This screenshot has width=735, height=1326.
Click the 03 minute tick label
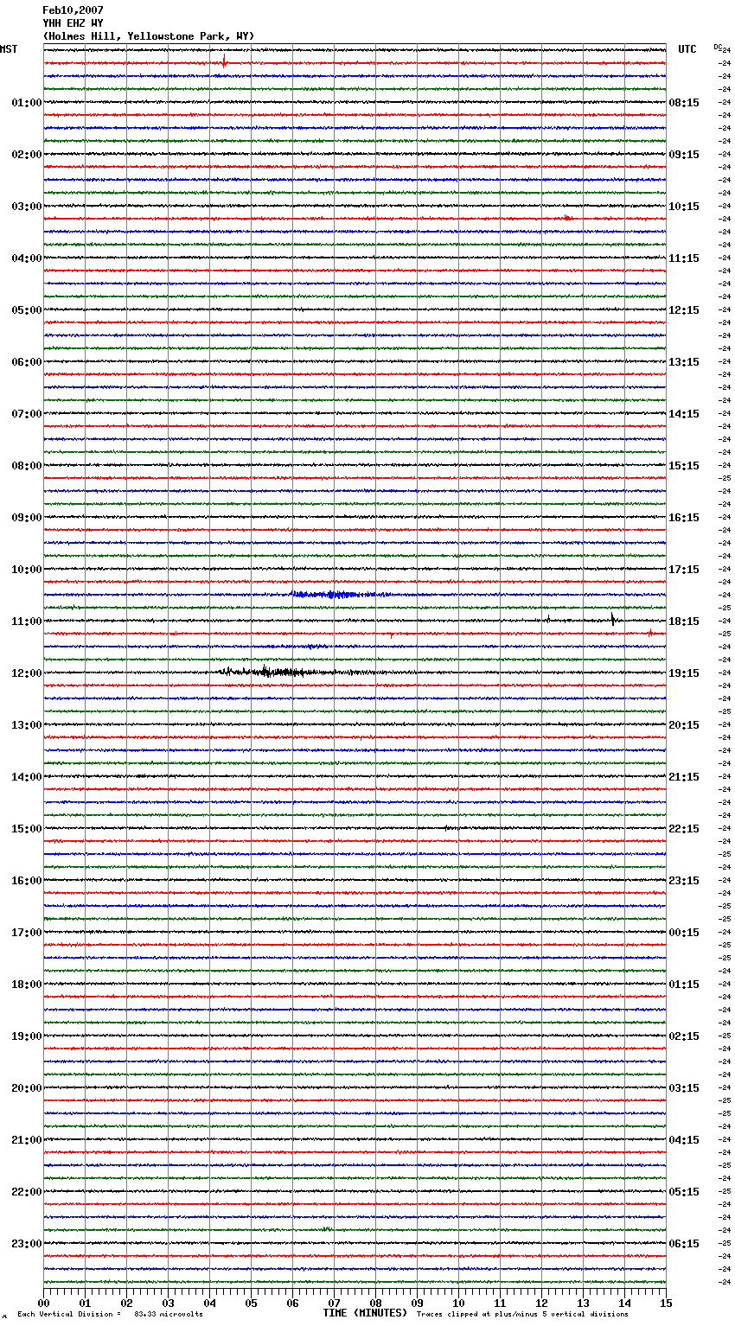(169, 1303)
